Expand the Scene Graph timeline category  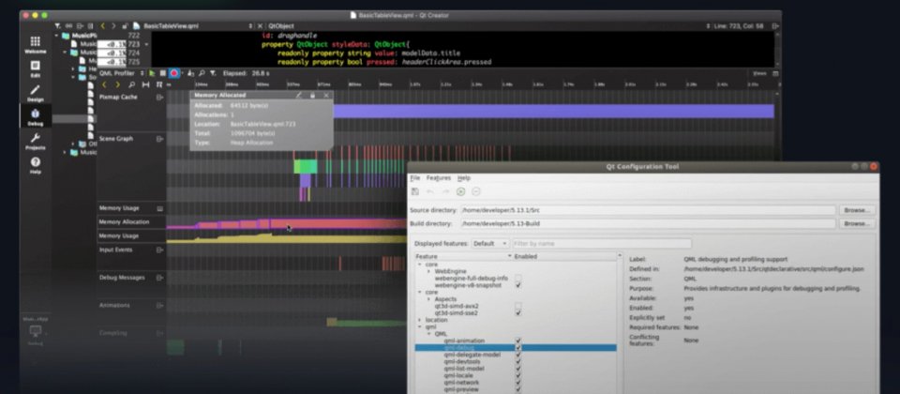(159, 139)
